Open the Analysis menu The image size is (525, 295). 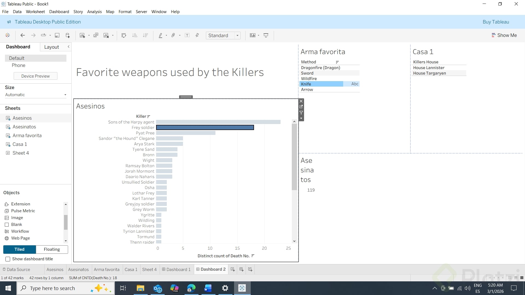point(94,12)
